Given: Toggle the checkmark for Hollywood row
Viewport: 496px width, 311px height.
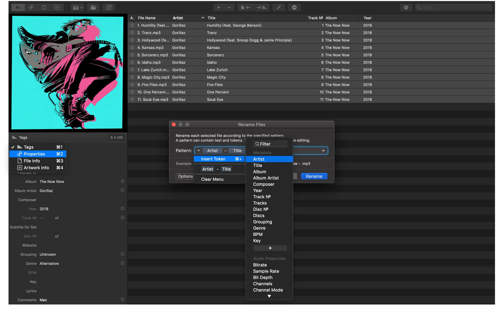Looking at the screenshot, I should pyautogui.click(x=132, y=40).
